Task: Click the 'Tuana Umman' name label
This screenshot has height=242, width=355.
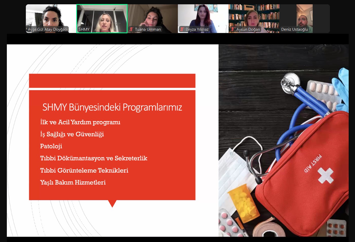Action: [148, 29]
